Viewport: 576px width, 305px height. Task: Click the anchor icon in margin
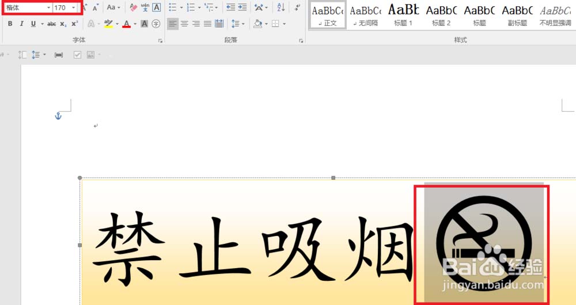pos(58,116)
